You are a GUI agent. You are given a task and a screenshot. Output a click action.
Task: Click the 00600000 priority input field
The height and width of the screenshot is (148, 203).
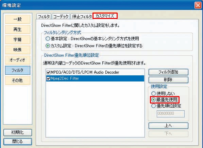click(x=170, y=114)
